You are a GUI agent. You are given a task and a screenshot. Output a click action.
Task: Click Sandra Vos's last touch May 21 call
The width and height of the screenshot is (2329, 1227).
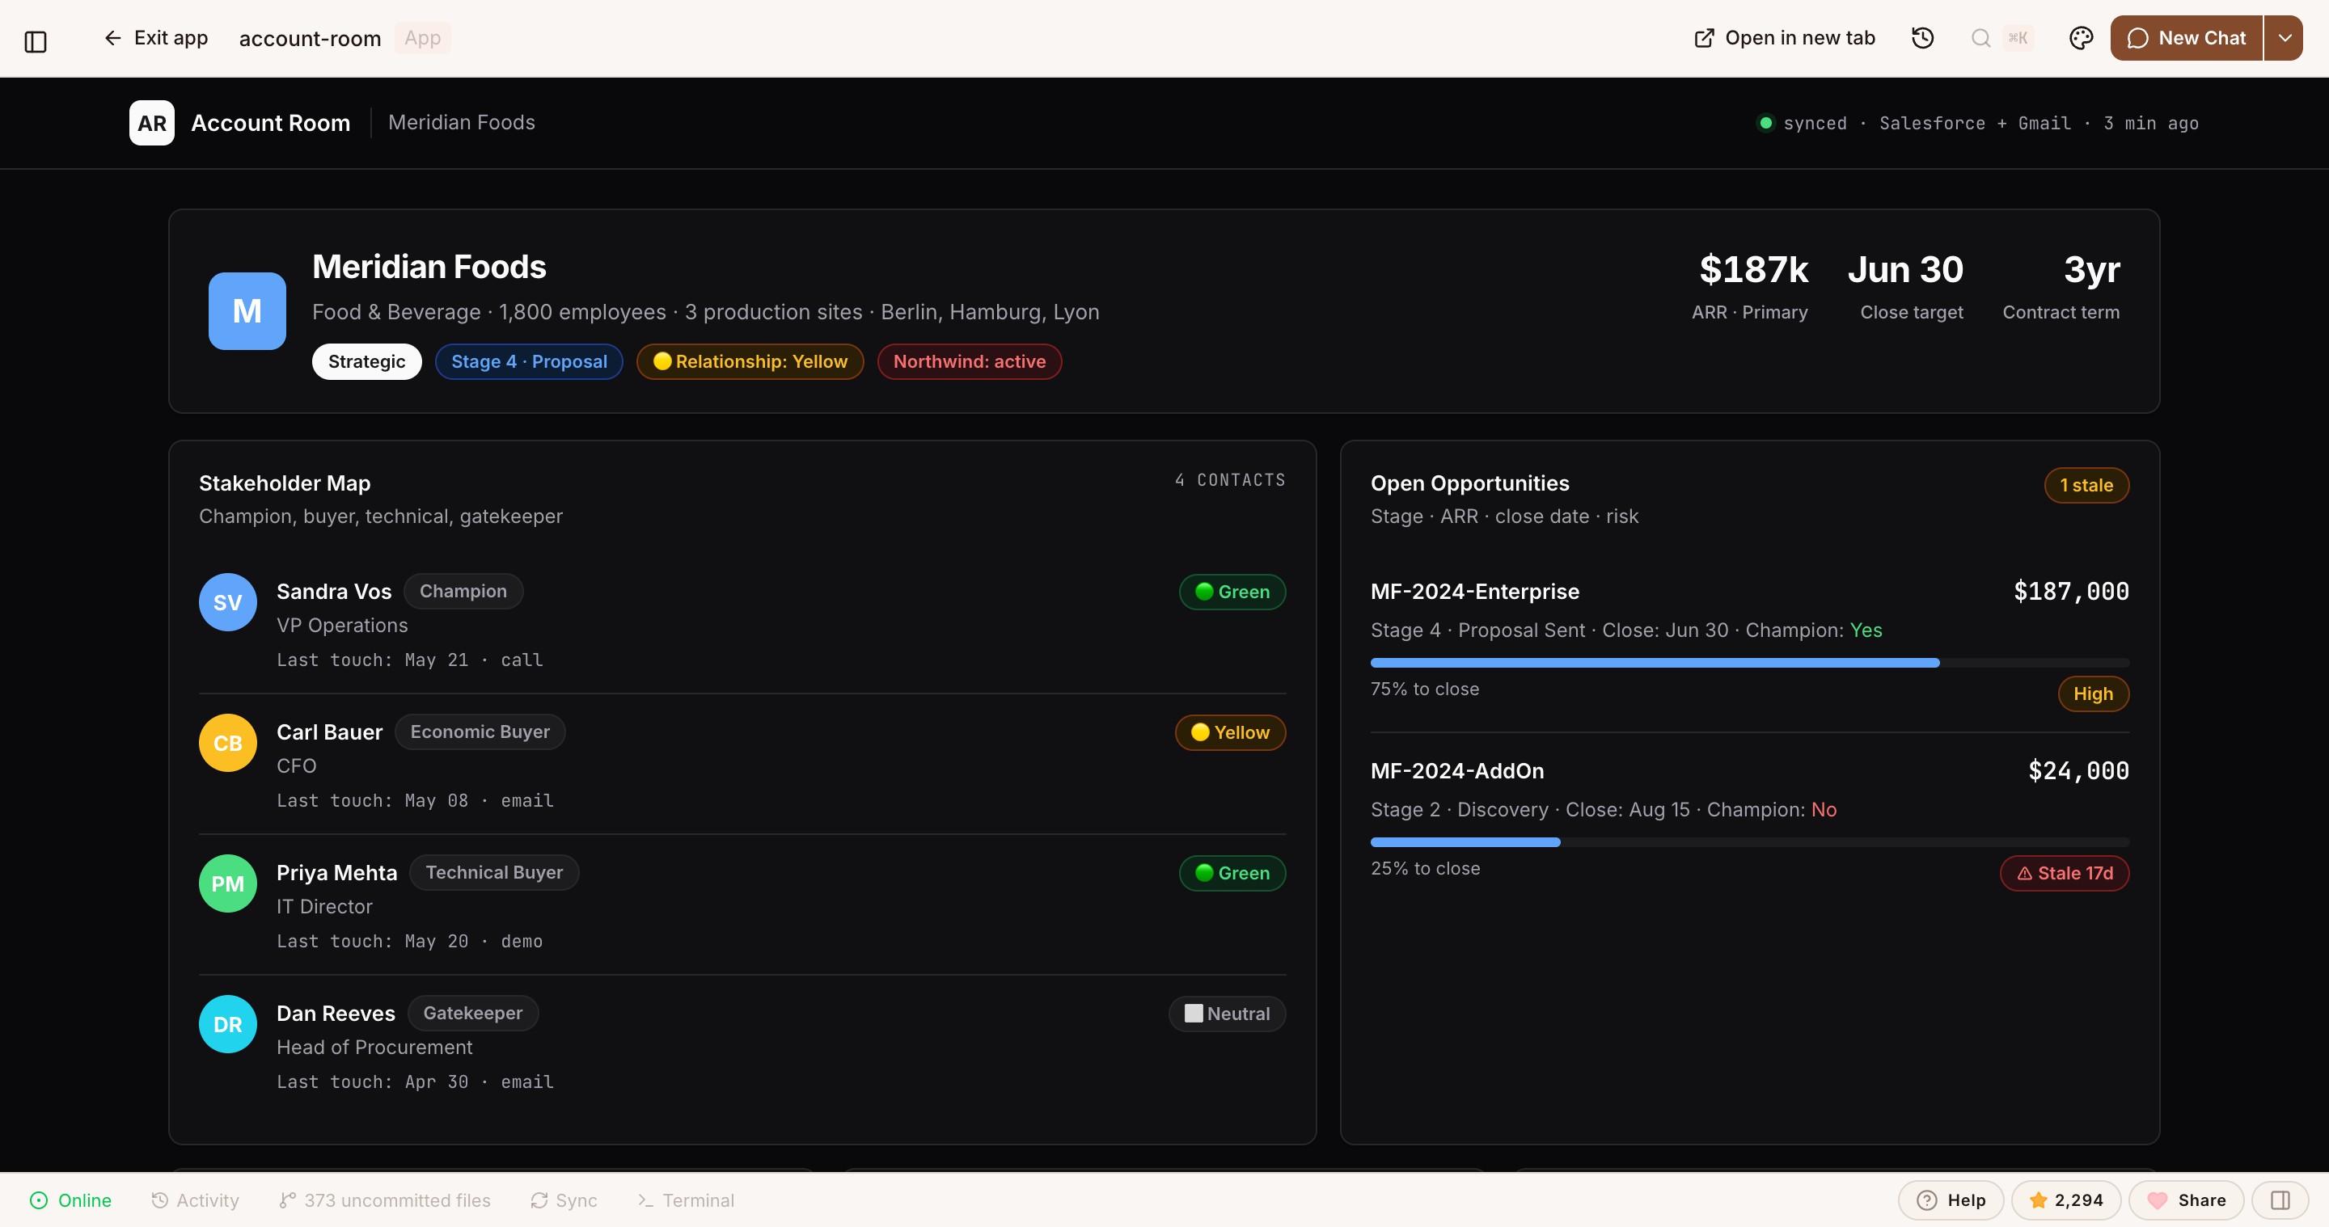click(x=409, y=660)
